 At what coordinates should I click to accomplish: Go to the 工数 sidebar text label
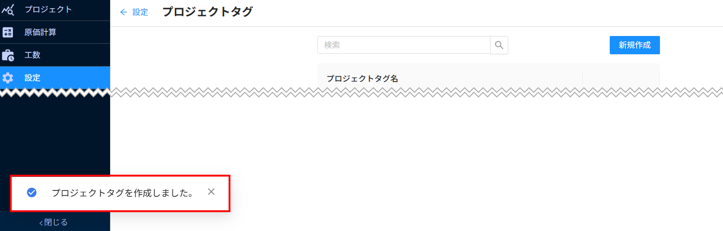pyautogui.click(x=32, y=55)
